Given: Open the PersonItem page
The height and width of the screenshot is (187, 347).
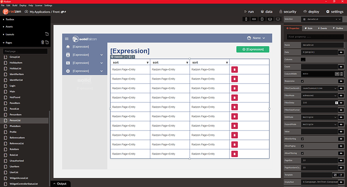Looking at the screenshot, I should click(x=16, y=115).
